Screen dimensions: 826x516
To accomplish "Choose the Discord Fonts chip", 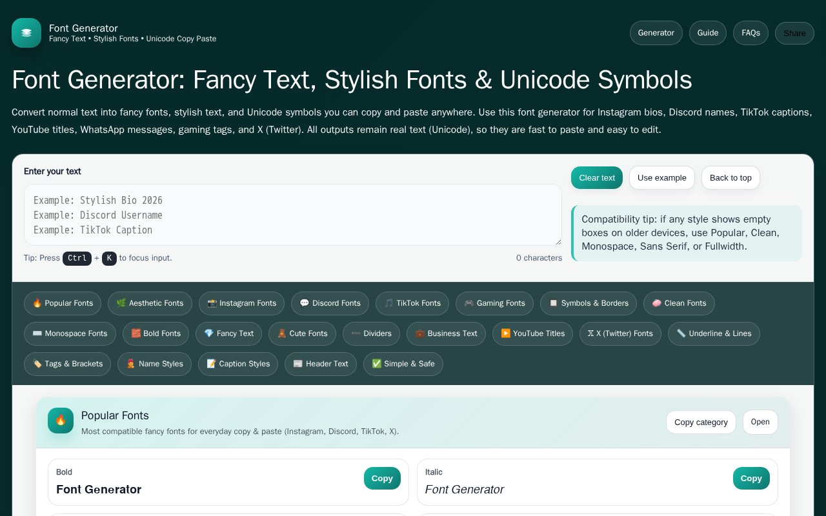I will pos(330,303).
